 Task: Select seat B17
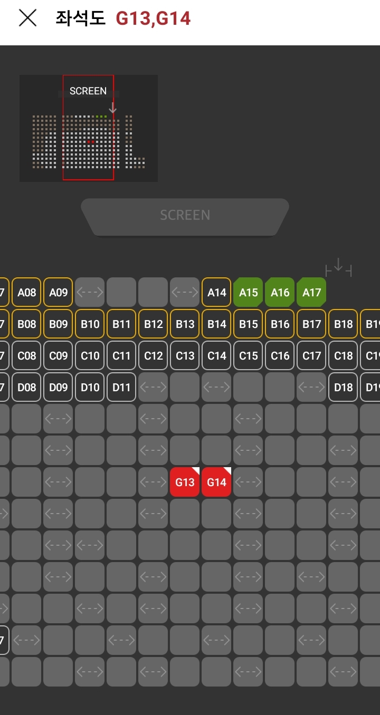[x=311, y=324]
